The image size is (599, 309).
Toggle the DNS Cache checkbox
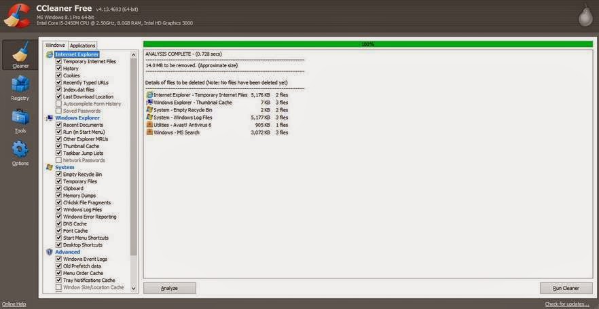[x=58, y=224]
